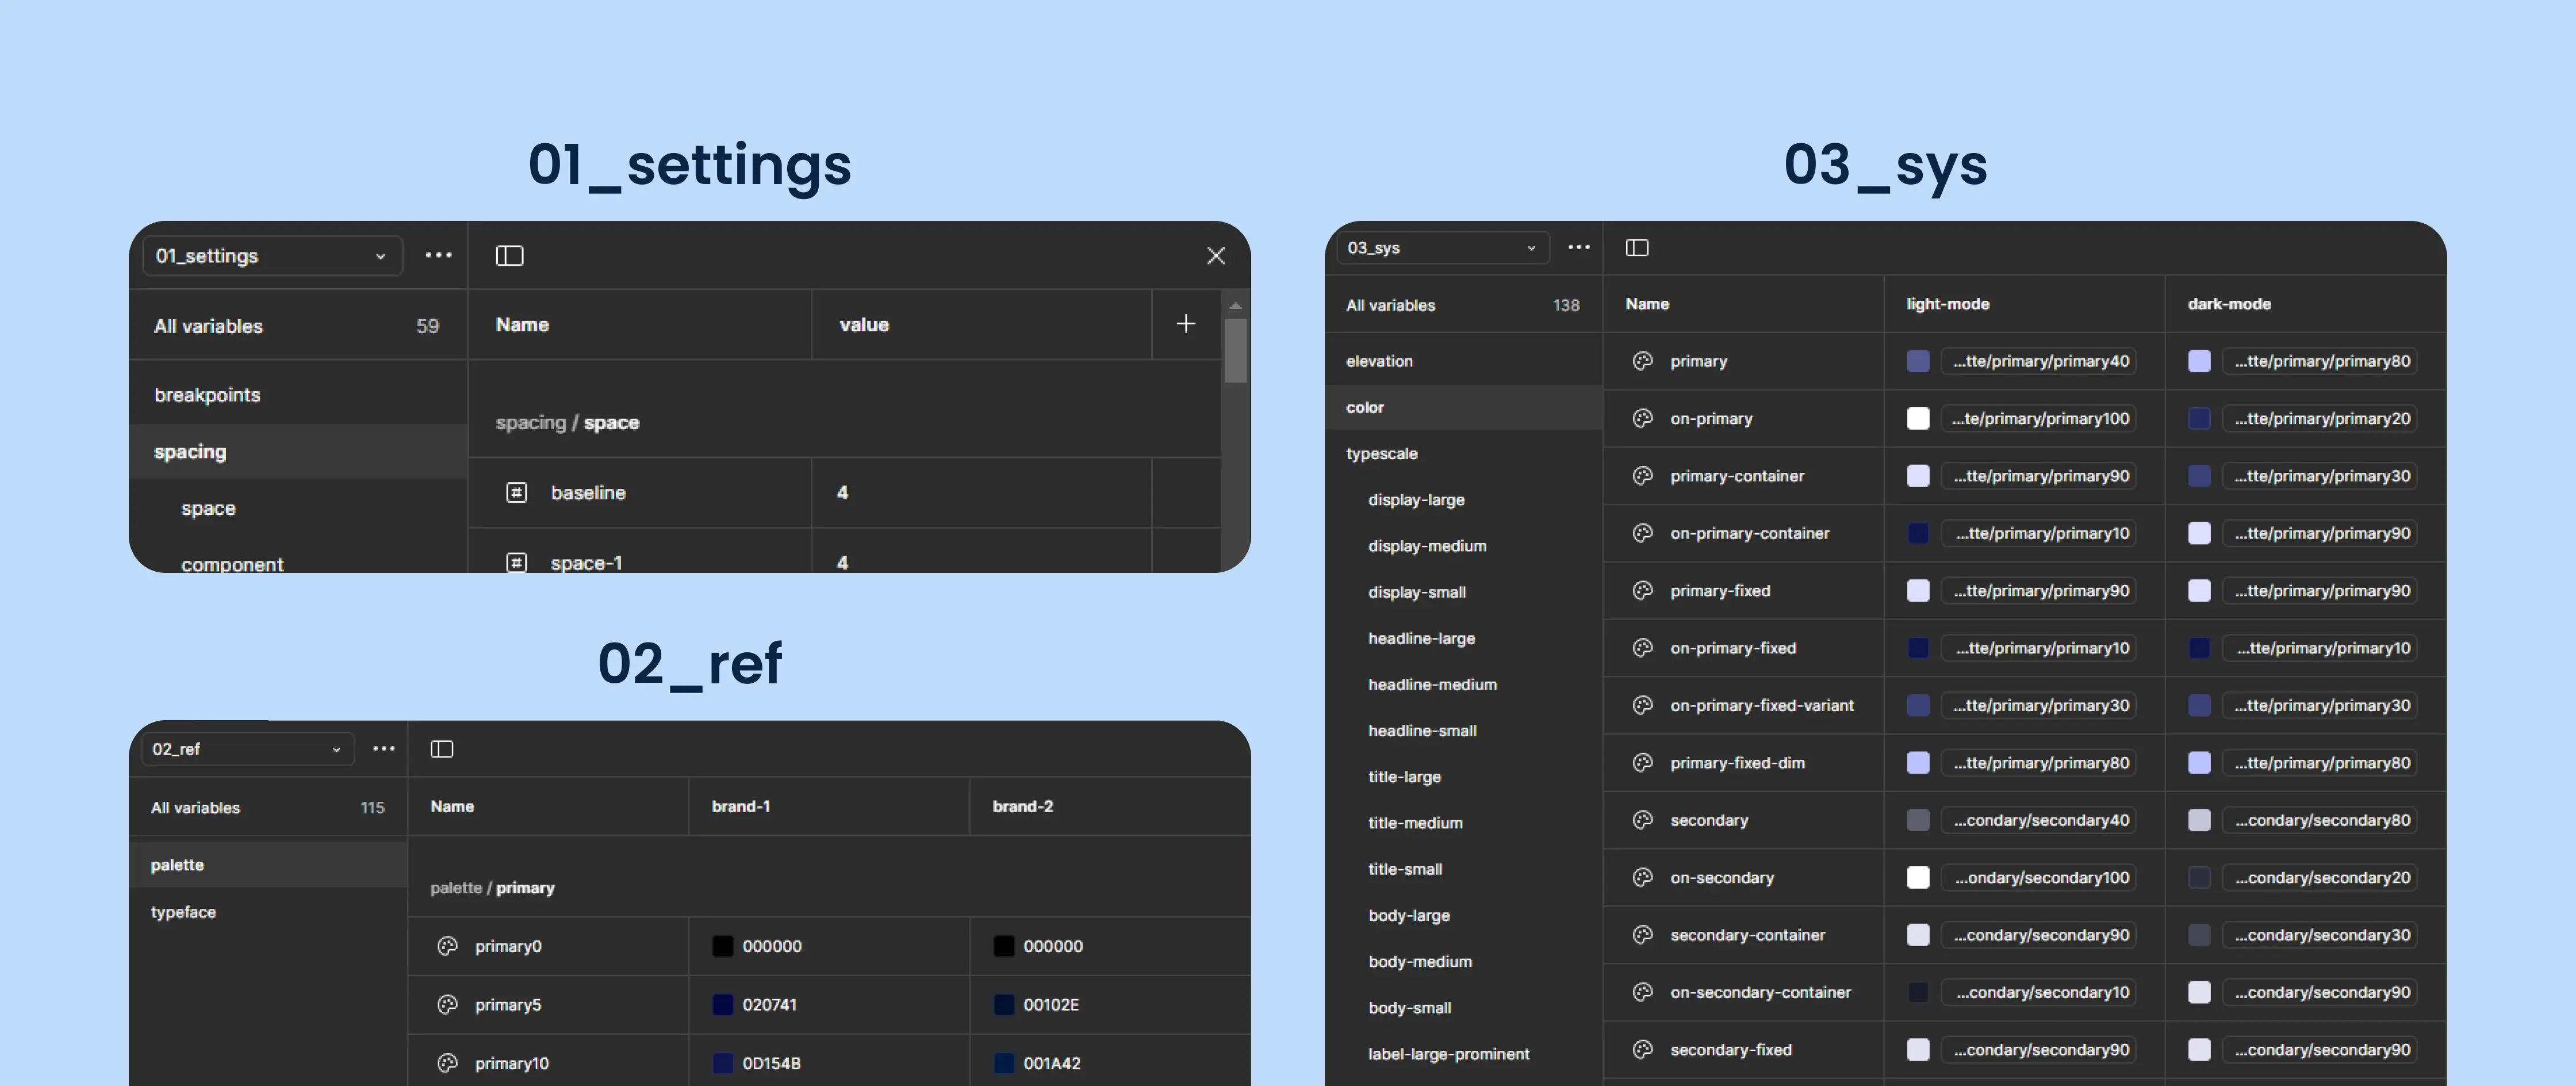Open light-mode primary100 alias for on-primary

coord(2038,418)
